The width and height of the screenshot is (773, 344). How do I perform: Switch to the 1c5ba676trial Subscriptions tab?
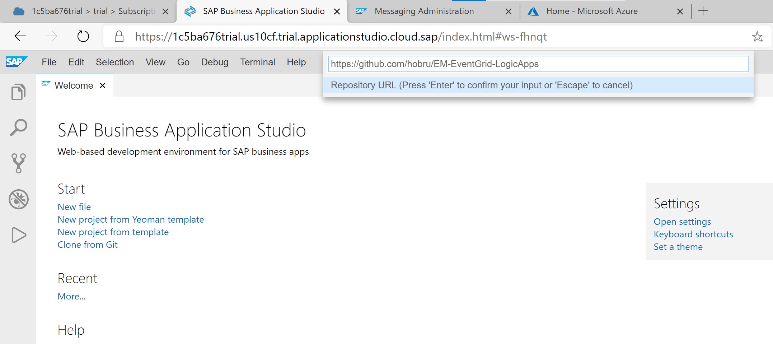[88, 11]
